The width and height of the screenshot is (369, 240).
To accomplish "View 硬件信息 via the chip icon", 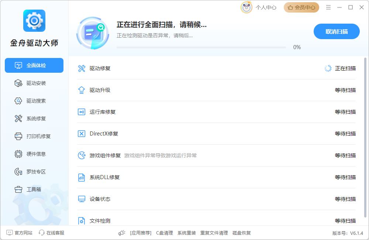I will click(x=18, y=154).
